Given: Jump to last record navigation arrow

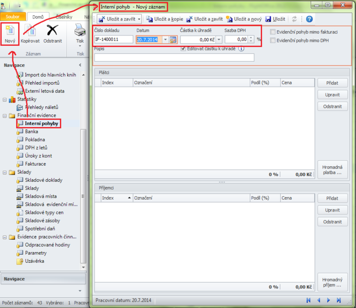Looking at the screenshot, I should (339, 300).
